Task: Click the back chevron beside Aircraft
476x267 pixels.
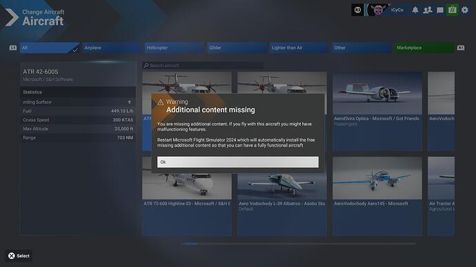Action: coord(12,17)
